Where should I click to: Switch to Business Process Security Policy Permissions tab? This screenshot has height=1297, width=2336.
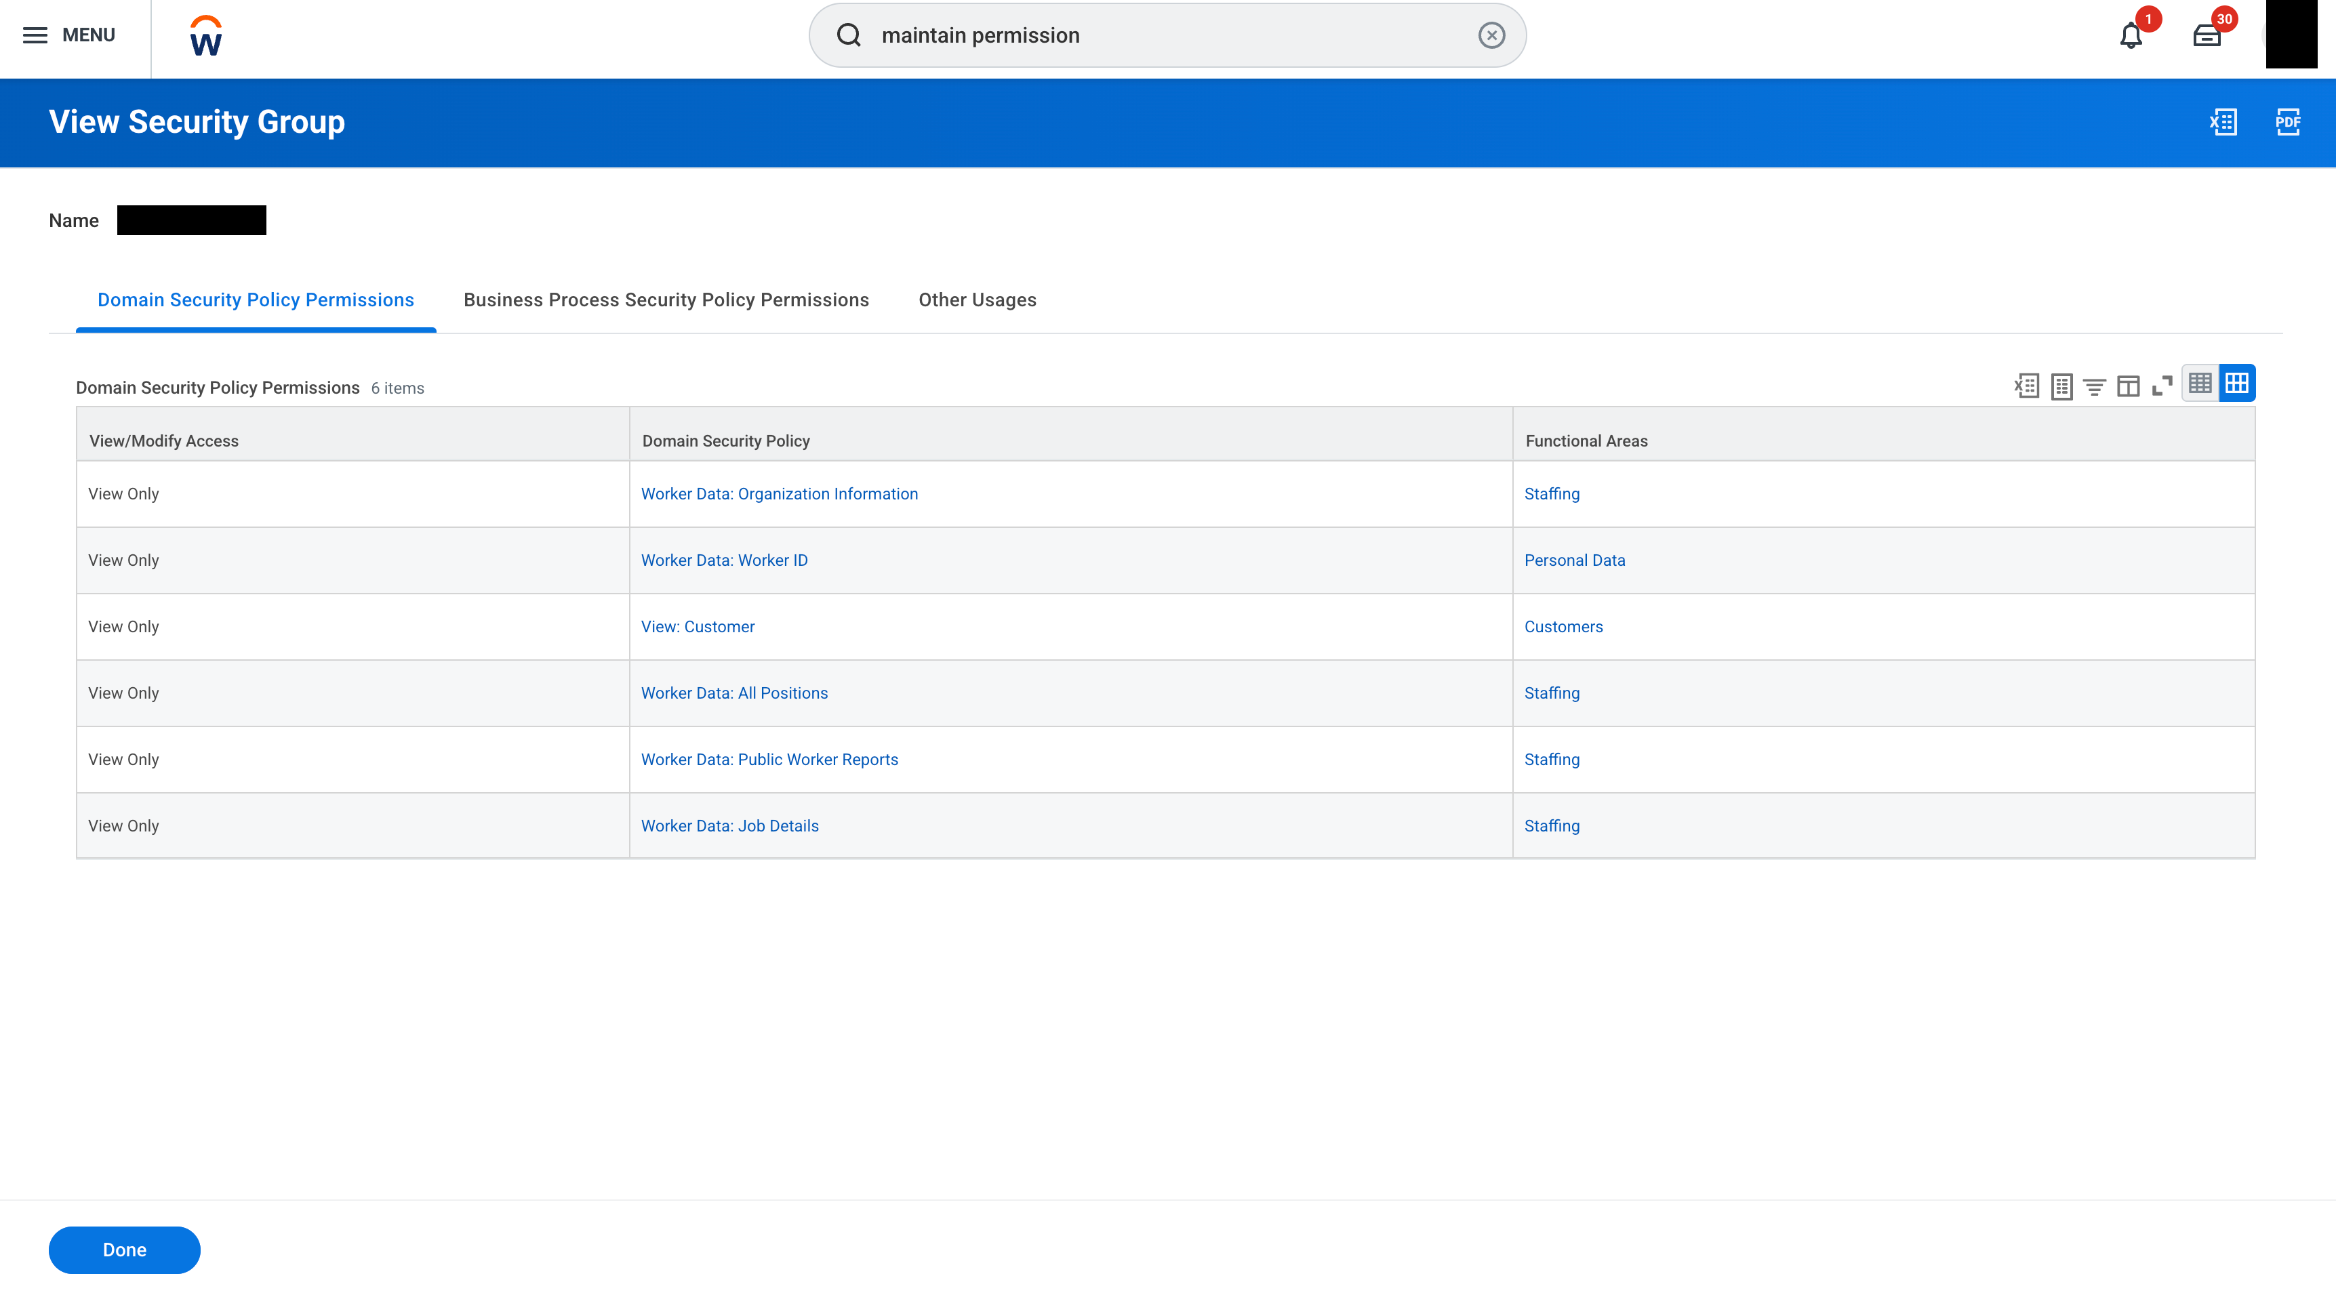(666, 300)
